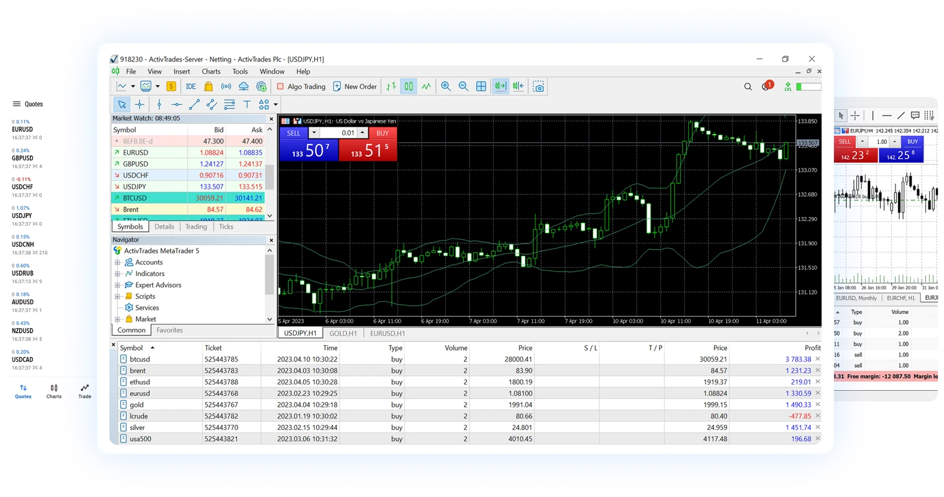Switch to the GOLD,H1 chart tab
This screenshot has height=497, width=944.
[x=343, y=333]
